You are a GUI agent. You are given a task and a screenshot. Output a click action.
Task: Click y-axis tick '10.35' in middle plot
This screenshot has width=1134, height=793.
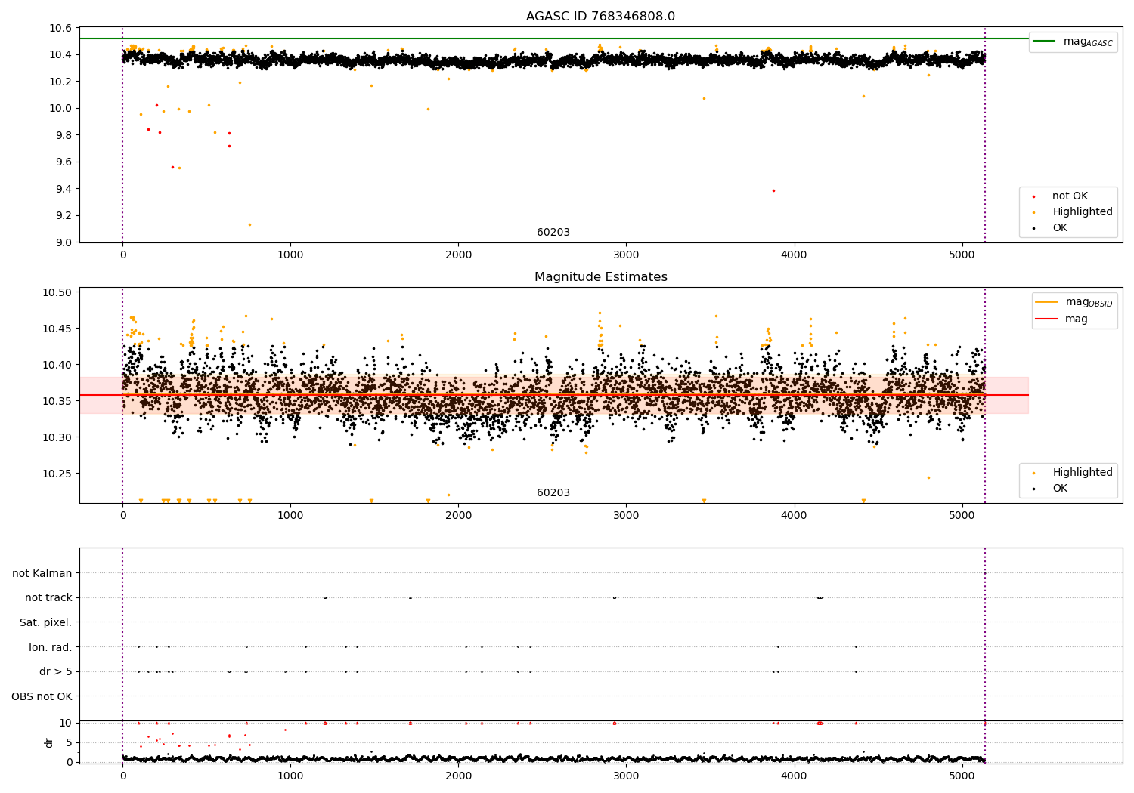pyautogui.click(x=58, y=401)
